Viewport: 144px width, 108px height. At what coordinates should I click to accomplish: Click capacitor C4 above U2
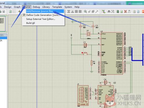[105, 82]
